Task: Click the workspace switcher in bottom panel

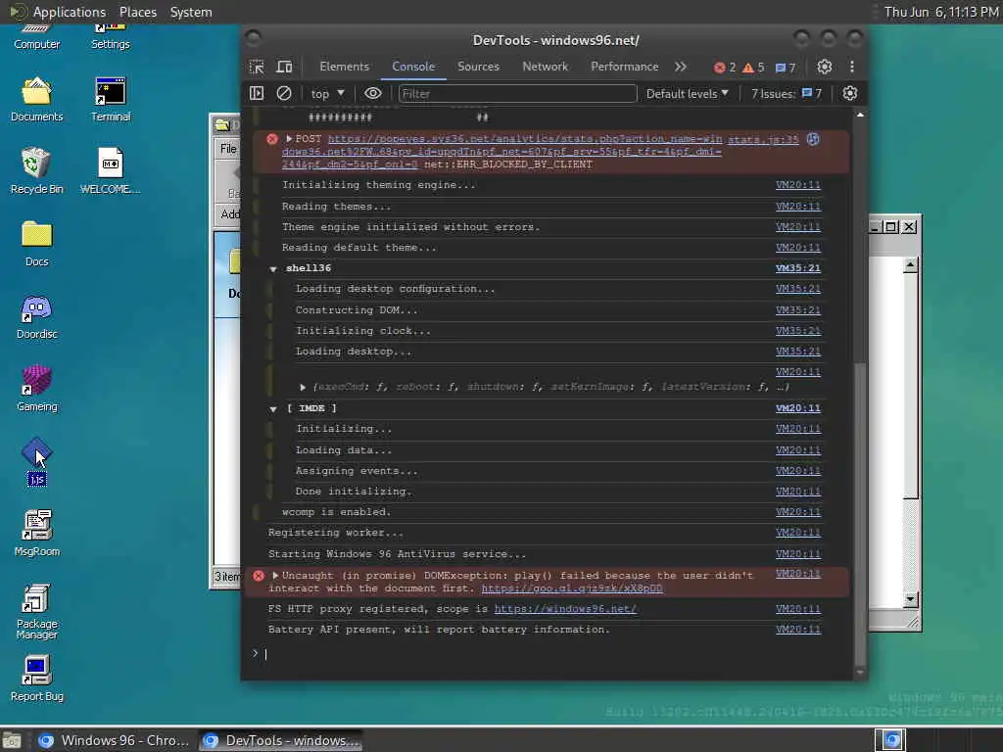Action: pyautogui.click(x=891, y=740)
